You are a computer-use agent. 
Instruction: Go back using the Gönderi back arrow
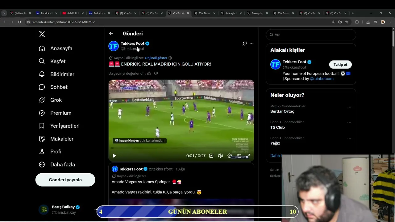pyautogui.click(x=111, y=34)
